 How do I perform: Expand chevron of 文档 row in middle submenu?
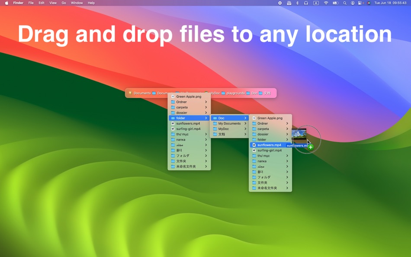point(245,134)
